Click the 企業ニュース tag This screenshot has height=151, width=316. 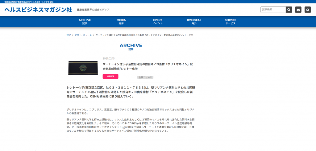click(145, 77)
